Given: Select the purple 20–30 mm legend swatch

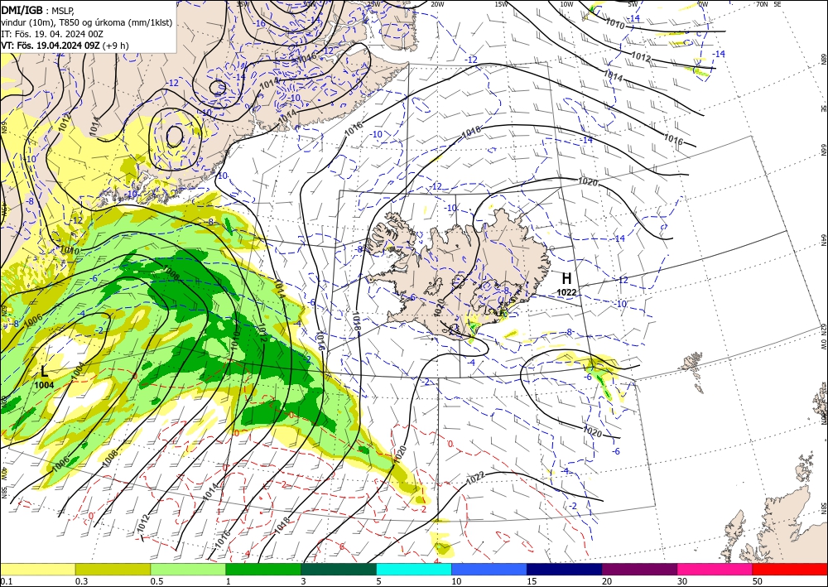Looking at the screenshot, I should tap(639, 569).
